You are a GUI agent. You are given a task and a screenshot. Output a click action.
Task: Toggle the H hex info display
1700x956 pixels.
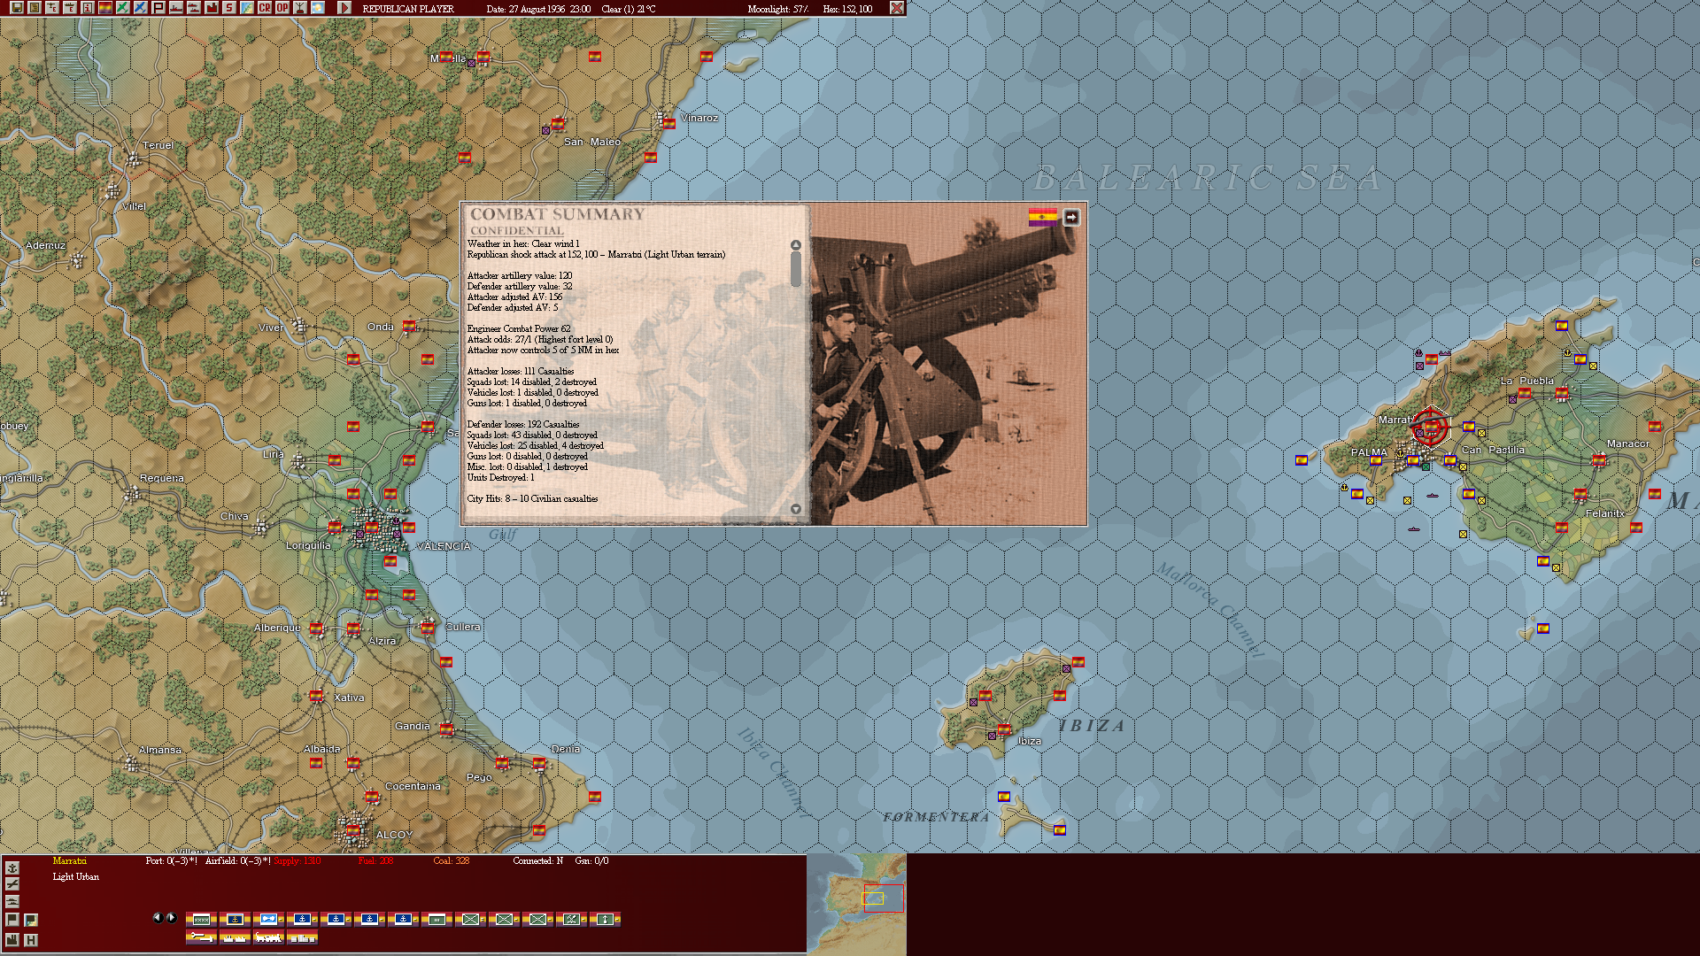30,937
